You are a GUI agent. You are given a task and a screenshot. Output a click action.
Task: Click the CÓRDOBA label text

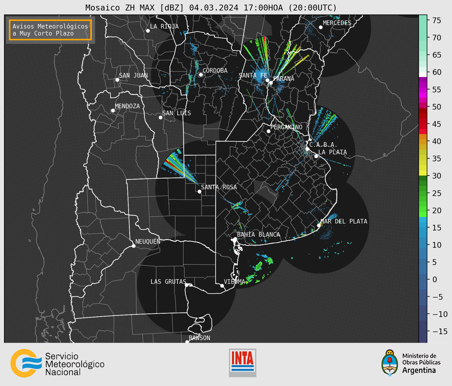(215, 71)
